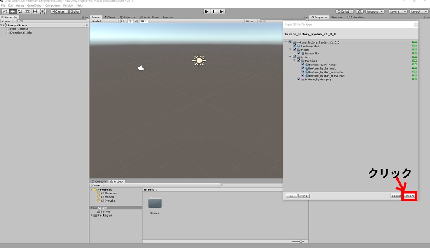Click the Import button
The height and width of the screenshot is (248, 430).
click(x=409, y=196)
